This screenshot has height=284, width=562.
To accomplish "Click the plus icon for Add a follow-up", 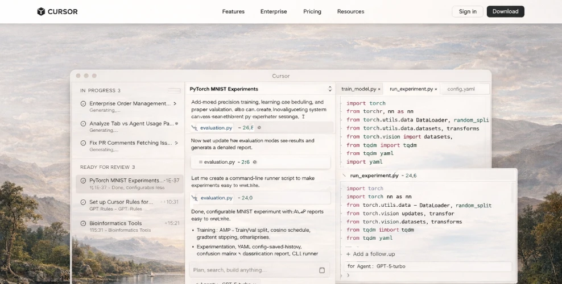I will (348, 254).
